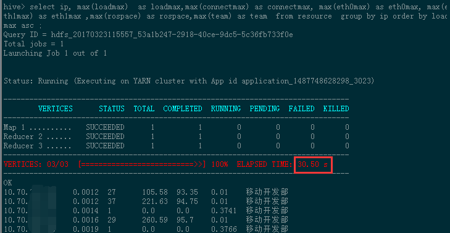Click the red ASCII progress bar

pyautogui.click(x=142, y=164)
